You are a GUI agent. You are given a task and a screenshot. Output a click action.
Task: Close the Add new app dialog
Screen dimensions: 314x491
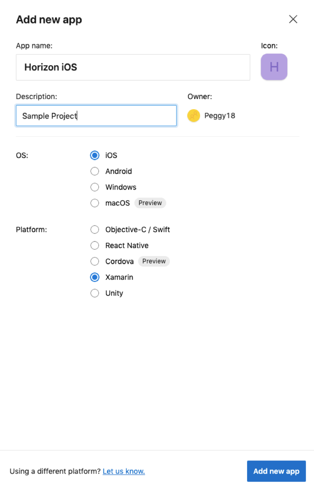point(293,20)
